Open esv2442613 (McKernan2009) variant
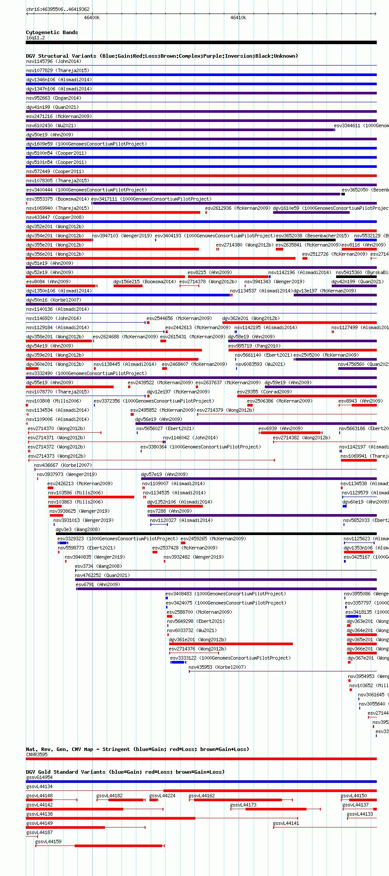389x876 pixels. [x=198, y=327]
